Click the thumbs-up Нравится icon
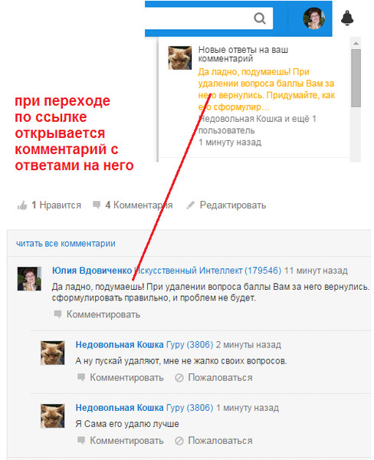 (x=22, y=205)
